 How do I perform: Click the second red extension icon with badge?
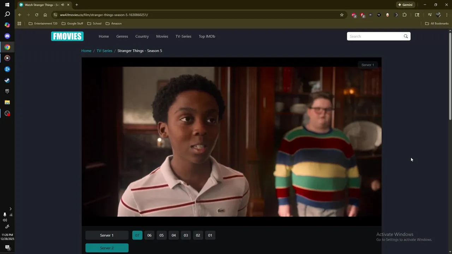point(362,15)
